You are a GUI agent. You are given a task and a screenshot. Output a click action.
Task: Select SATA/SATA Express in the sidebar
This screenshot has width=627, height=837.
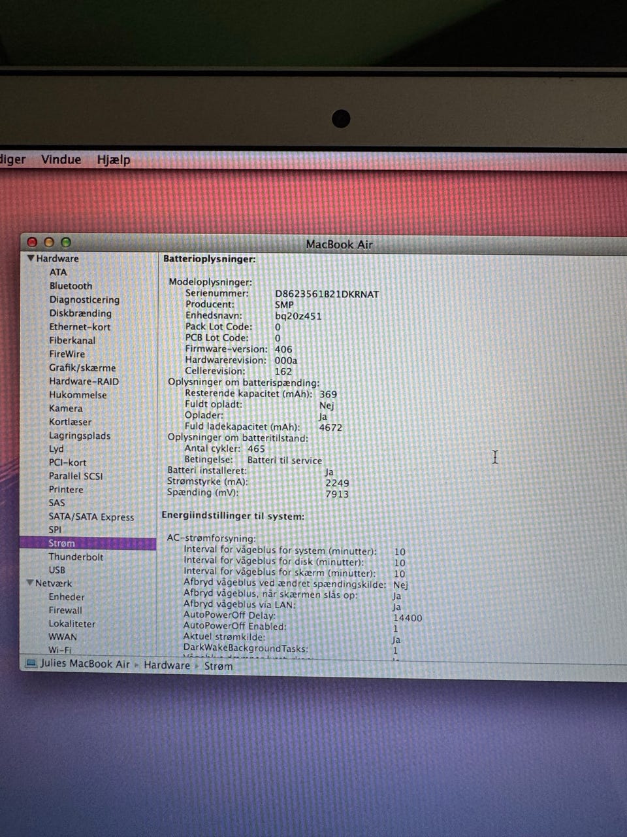[91, 517]
